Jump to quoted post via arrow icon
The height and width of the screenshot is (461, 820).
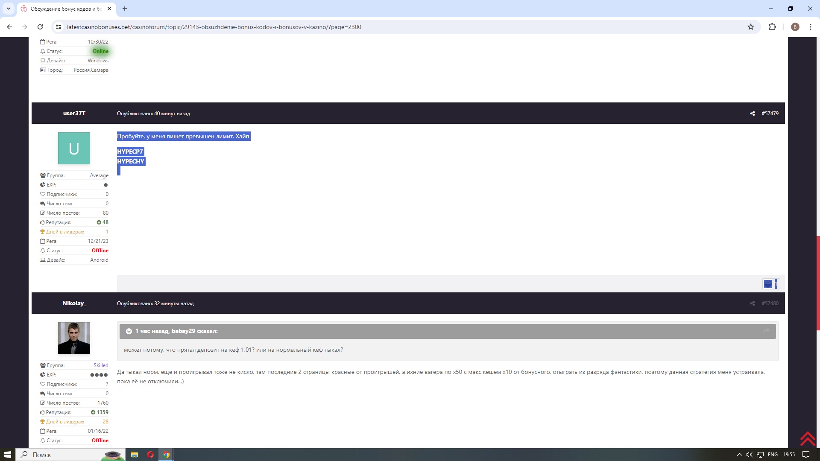tap(766, 331)
